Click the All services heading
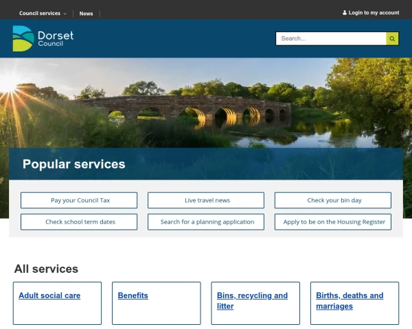 tap(46, 269)
